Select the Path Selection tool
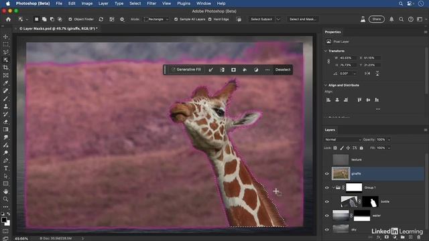The image size is (429, 241). 5,176
